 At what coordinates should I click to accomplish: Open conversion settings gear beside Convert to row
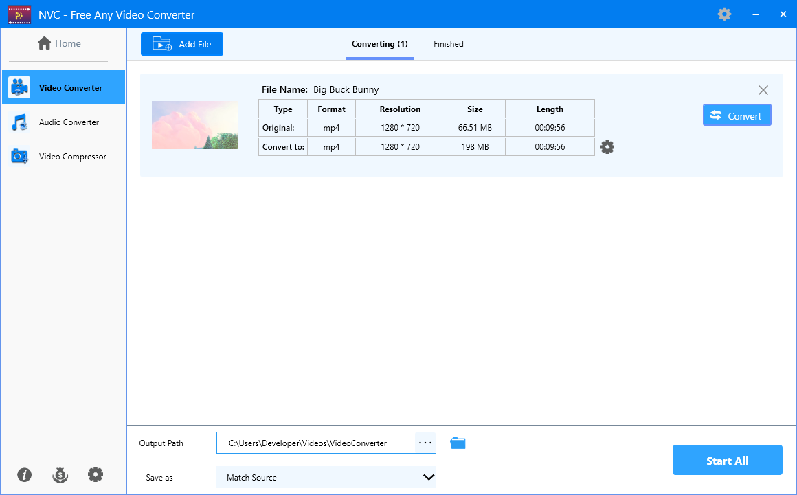607,148
